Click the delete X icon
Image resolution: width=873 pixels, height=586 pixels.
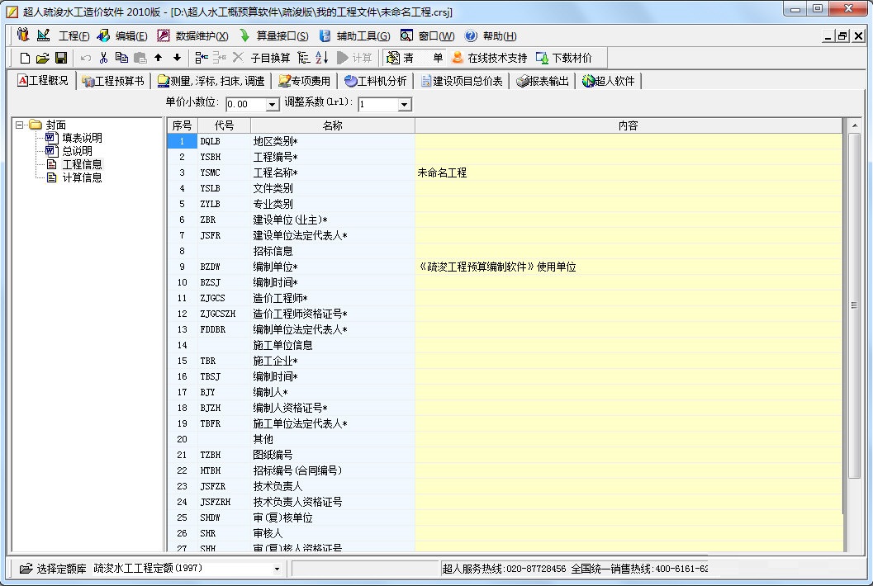(x=239, y=57)
